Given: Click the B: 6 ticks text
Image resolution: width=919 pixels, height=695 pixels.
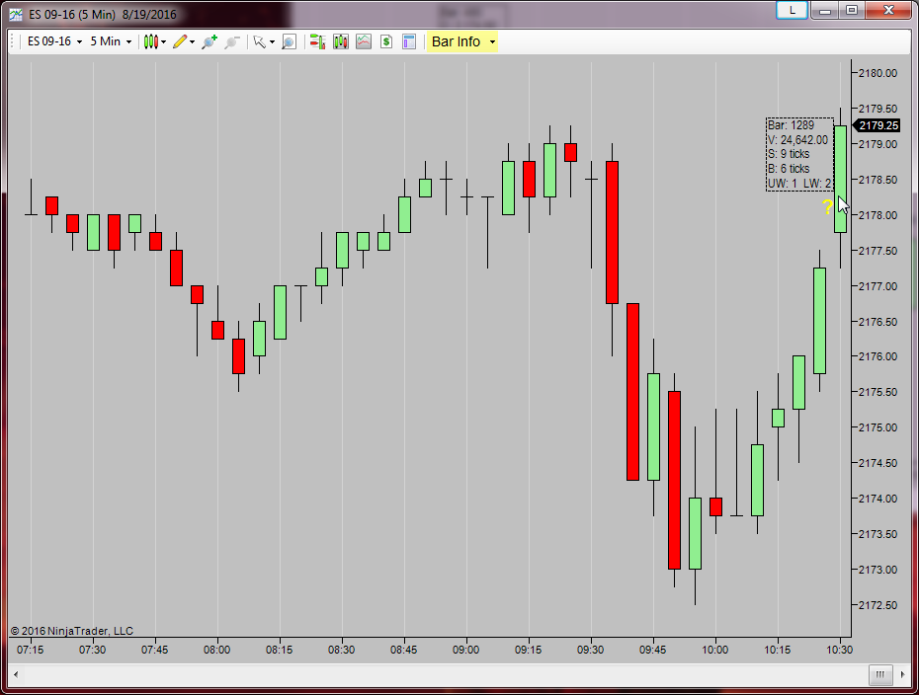Looking at the screenshot, I should (789, 169).
